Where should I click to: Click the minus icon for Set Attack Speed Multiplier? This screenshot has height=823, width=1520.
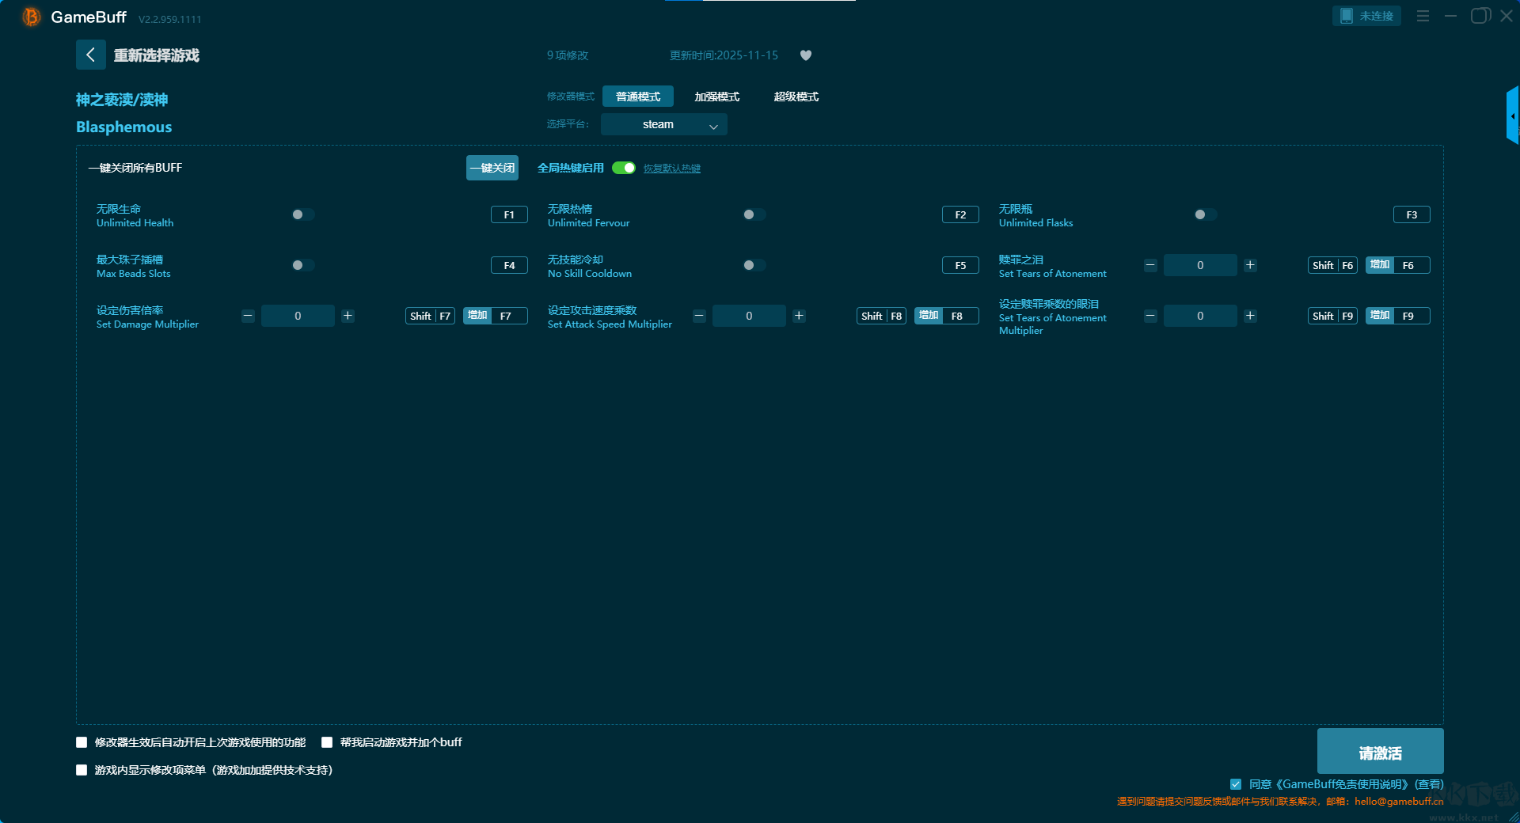coord(699,316)
